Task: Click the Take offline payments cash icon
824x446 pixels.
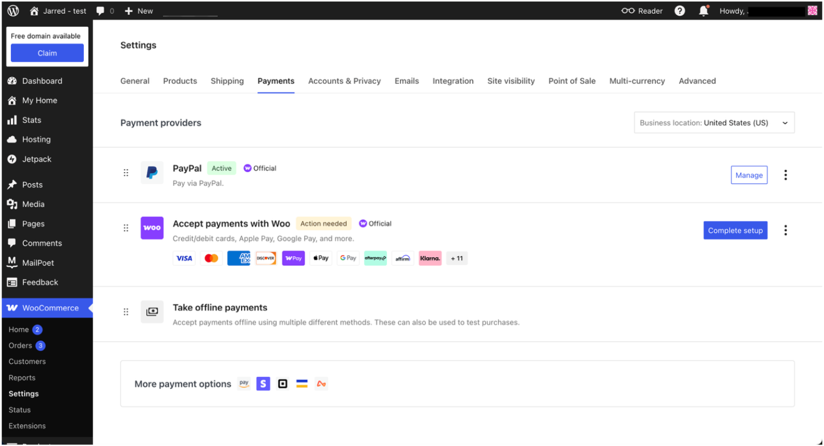Action: tap(152, 312)
